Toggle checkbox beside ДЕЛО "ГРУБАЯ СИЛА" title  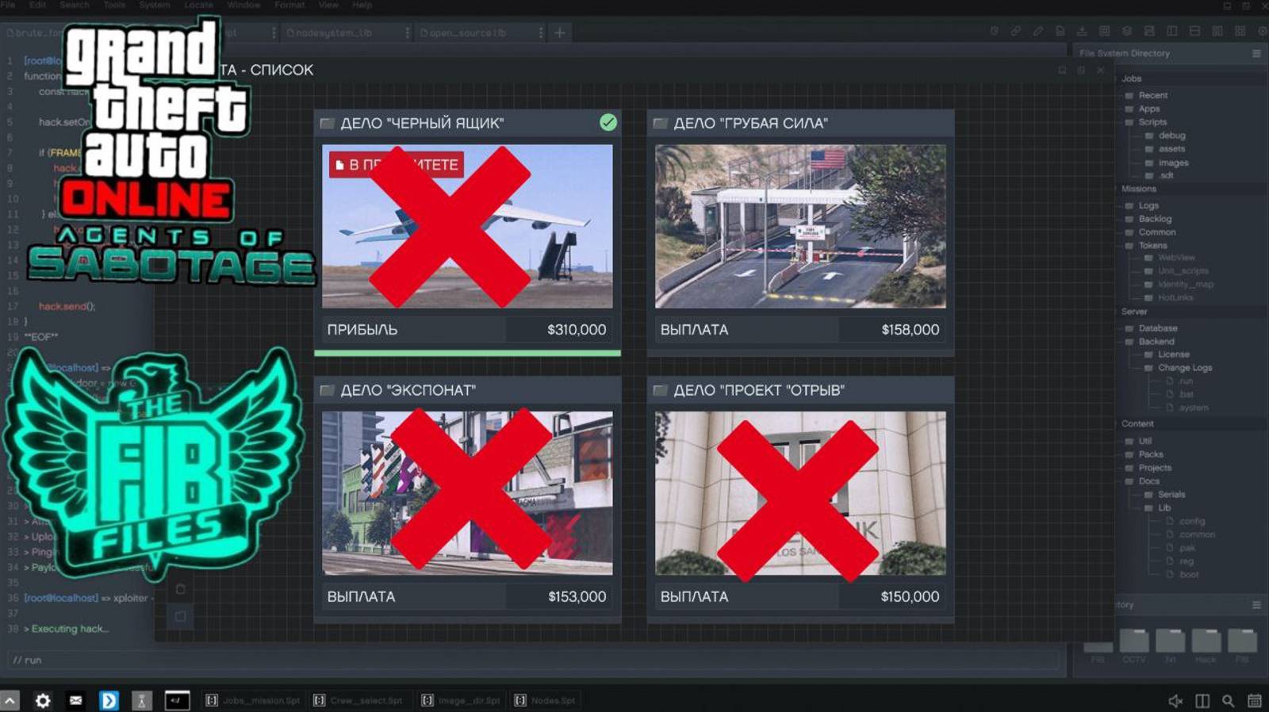point(660,123)
